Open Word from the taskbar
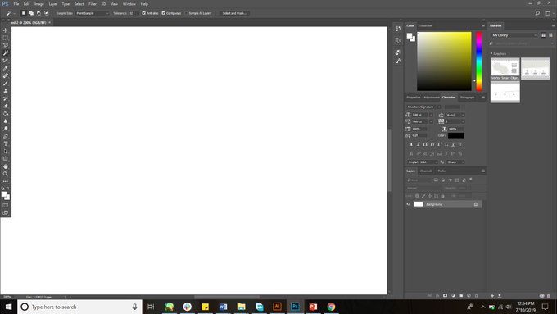The image size is (557, 314). (x=223, y=307)
